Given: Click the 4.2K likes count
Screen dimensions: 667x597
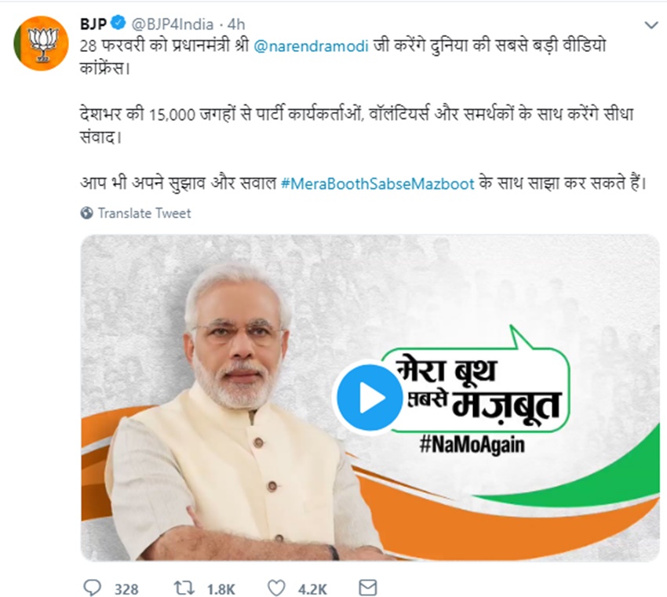Looking at the screenshot, I should (312, 589).
